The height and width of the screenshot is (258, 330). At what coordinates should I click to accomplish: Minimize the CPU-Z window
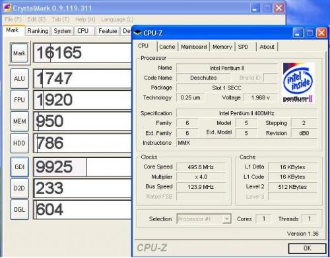tap(298, 33)
